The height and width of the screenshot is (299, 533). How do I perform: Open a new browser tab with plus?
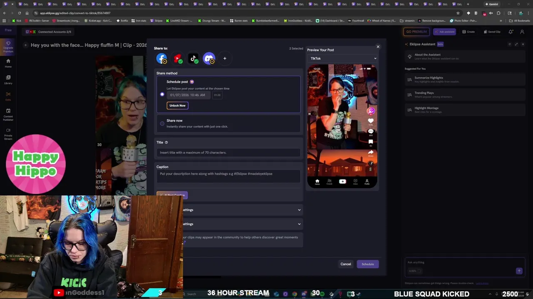coord(468,4)
